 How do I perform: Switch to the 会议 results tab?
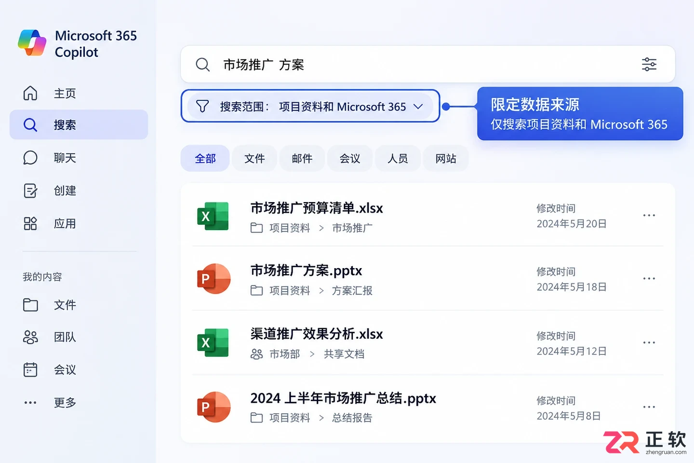(350, 158)
